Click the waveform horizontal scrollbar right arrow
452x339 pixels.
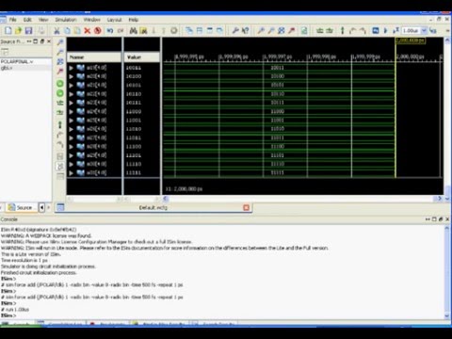coord(440,199)
